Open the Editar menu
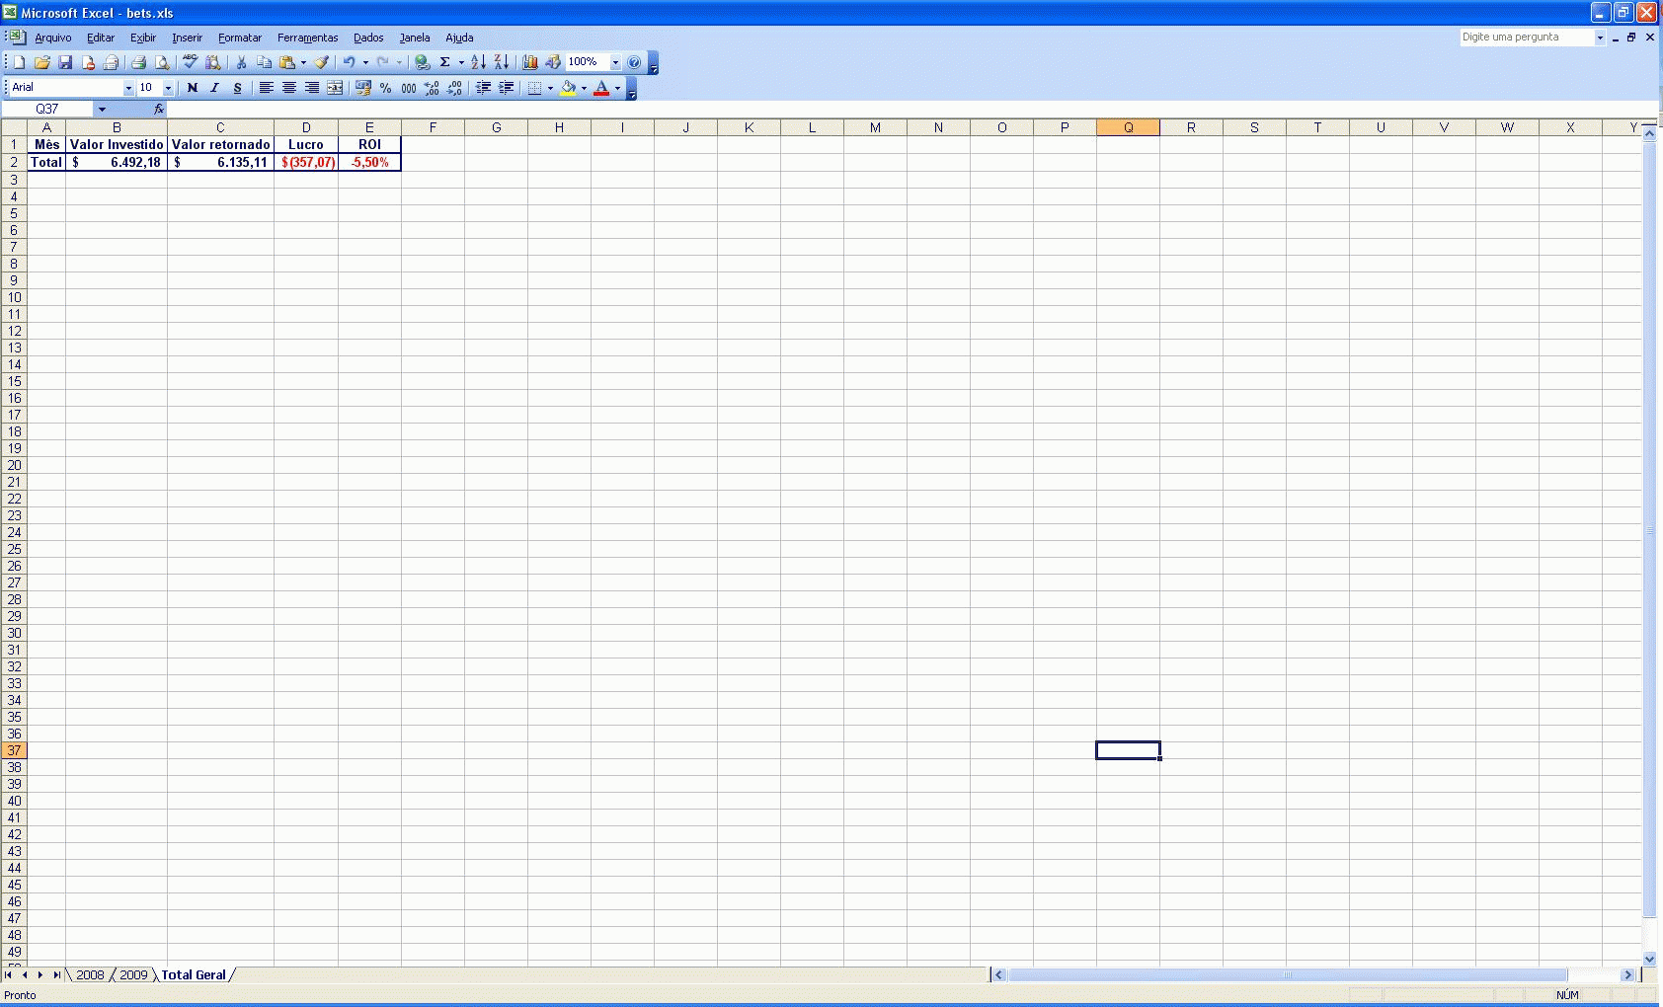Viewport: 1663px width, 1007px height. point(101,38)
